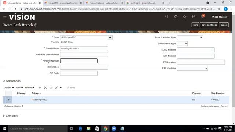The image size is (235, 132).
Task: Switch to Inbox Gmail tab
Action: (63, 3)
